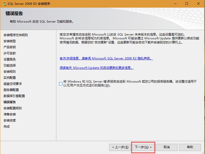Enable sending Windows and SQL Server error reports

tap(61, 83)
